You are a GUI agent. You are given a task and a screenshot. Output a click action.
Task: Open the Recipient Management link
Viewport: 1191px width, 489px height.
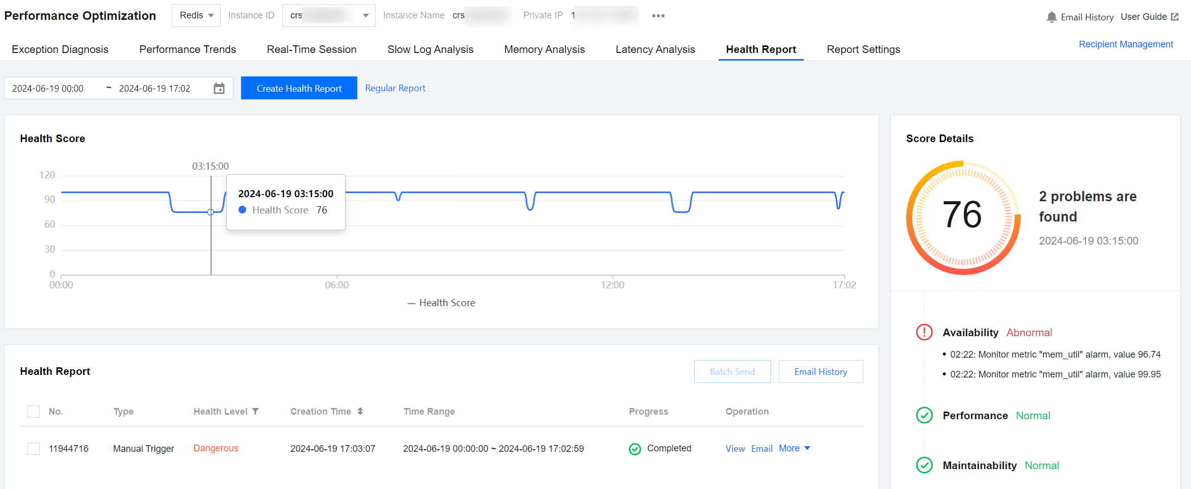click(x=1126, y=44)
